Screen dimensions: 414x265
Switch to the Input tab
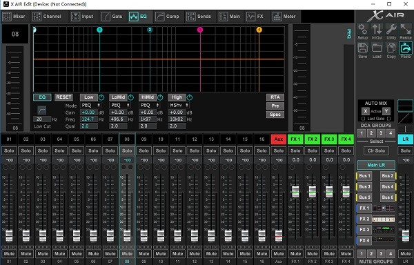[82, 17]
